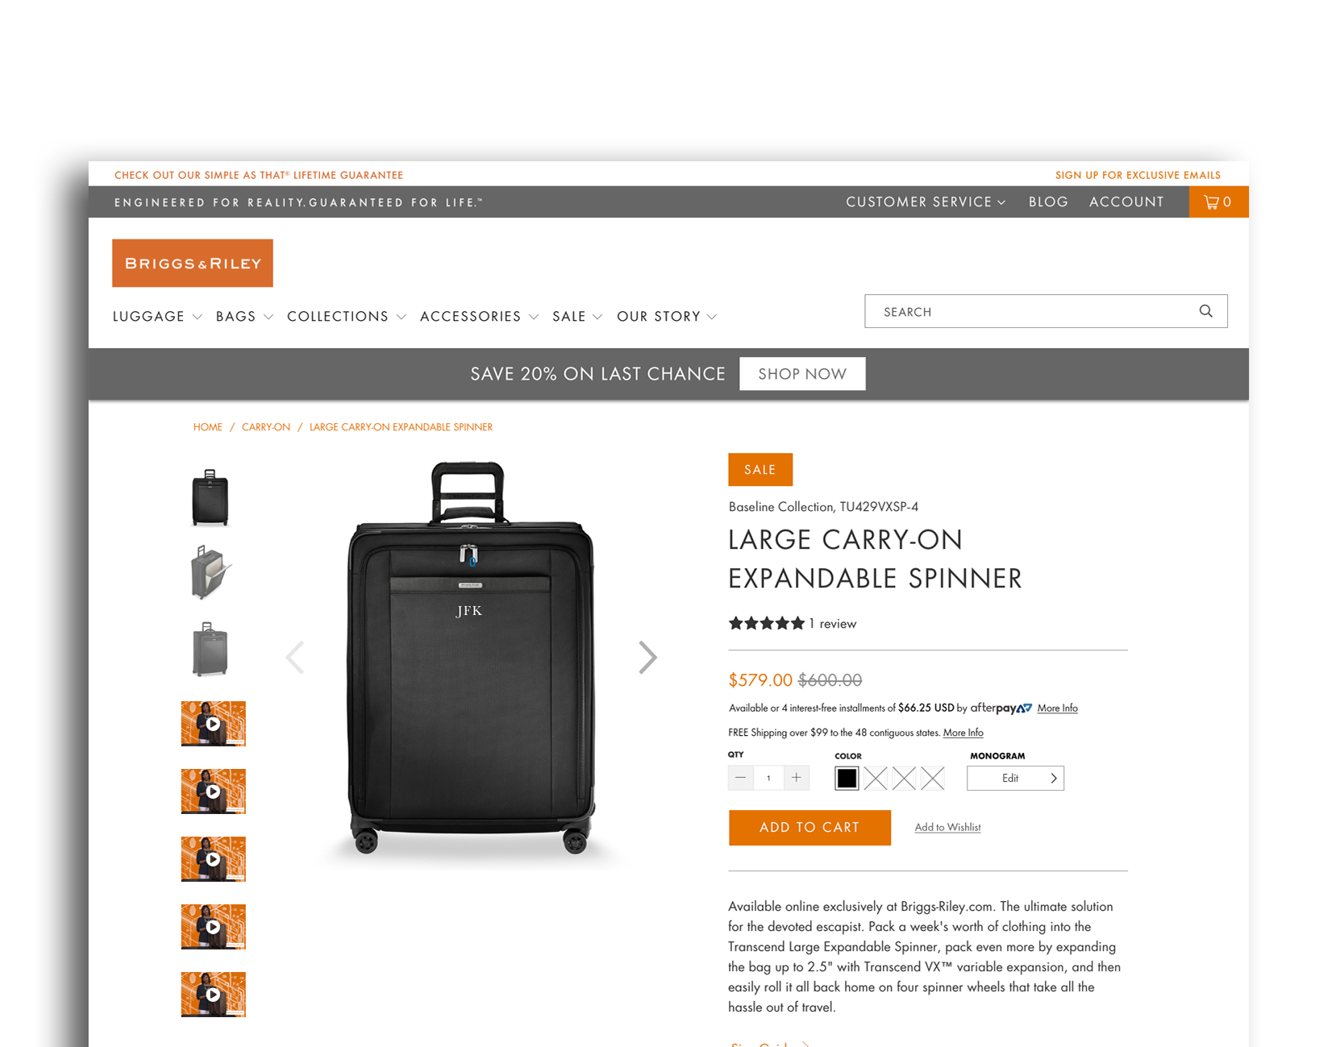This screenshot has height=1047, width=1340.
Task: Show next product image arrow
Action: [x=647, y=658]
